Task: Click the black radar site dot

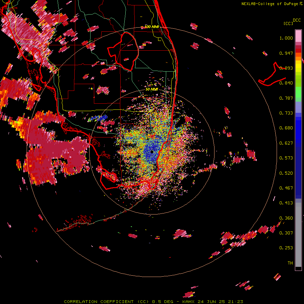Action: tap(152, 152)
